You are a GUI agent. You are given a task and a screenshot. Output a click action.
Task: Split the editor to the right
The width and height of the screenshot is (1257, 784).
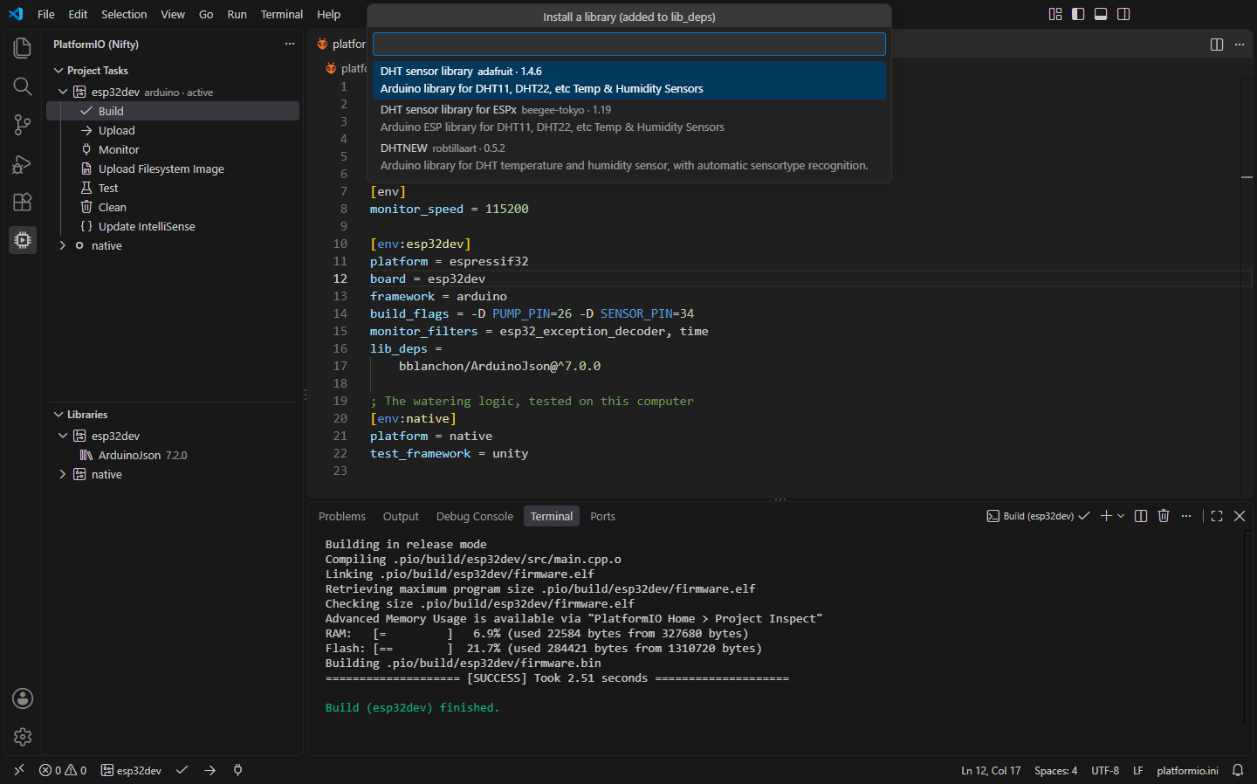[x=1217, y=45]
